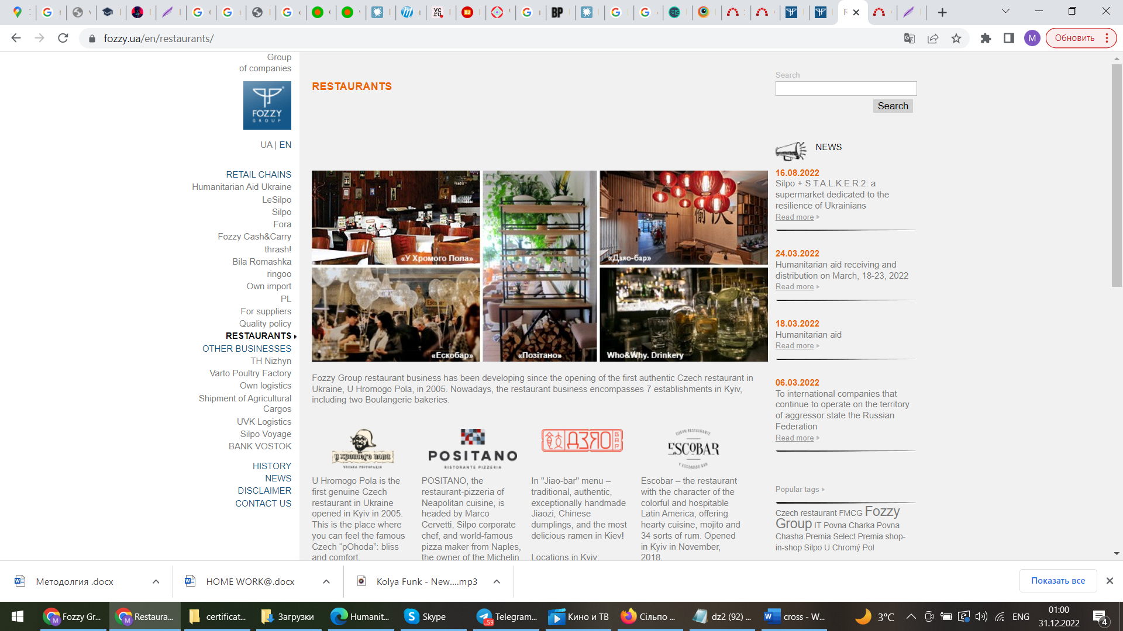The image size is (1123, 631).
Task: Click the Search input field
Action: click(x=846, y=88)
